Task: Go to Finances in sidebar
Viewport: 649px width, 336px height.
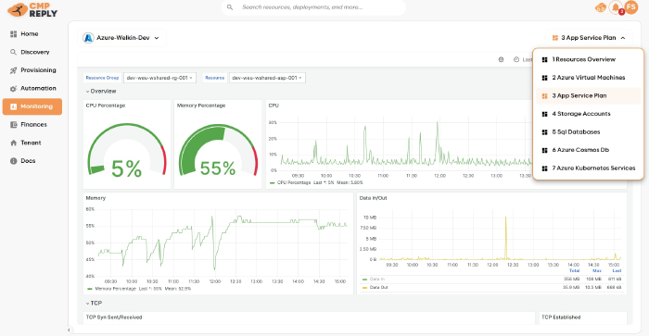Action: (x=32, y=124)
